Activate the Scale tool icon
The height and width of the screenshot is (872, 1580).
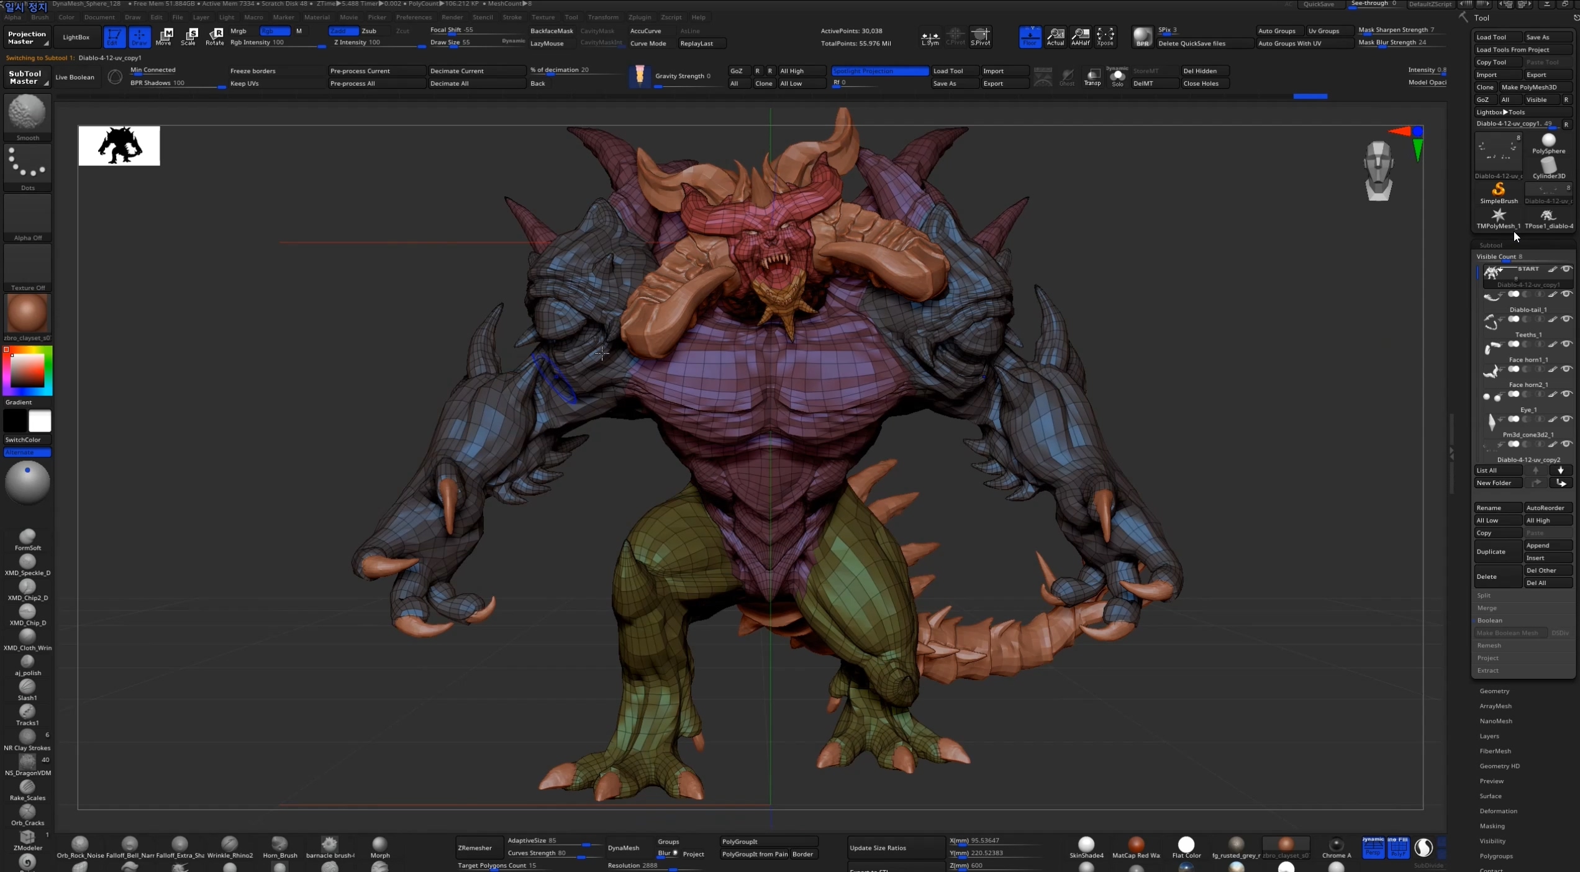point(188,37)
